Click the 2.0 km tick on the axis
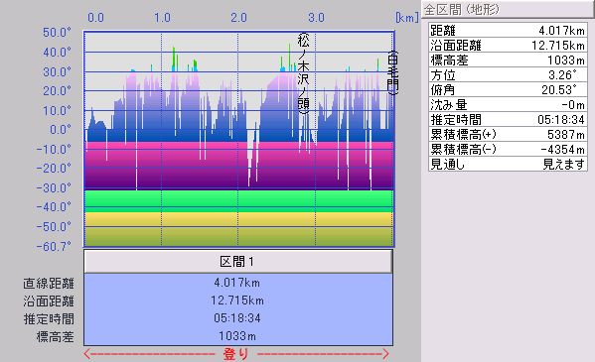The height and width of the screenshot is (362, 595). pos(238,18)
